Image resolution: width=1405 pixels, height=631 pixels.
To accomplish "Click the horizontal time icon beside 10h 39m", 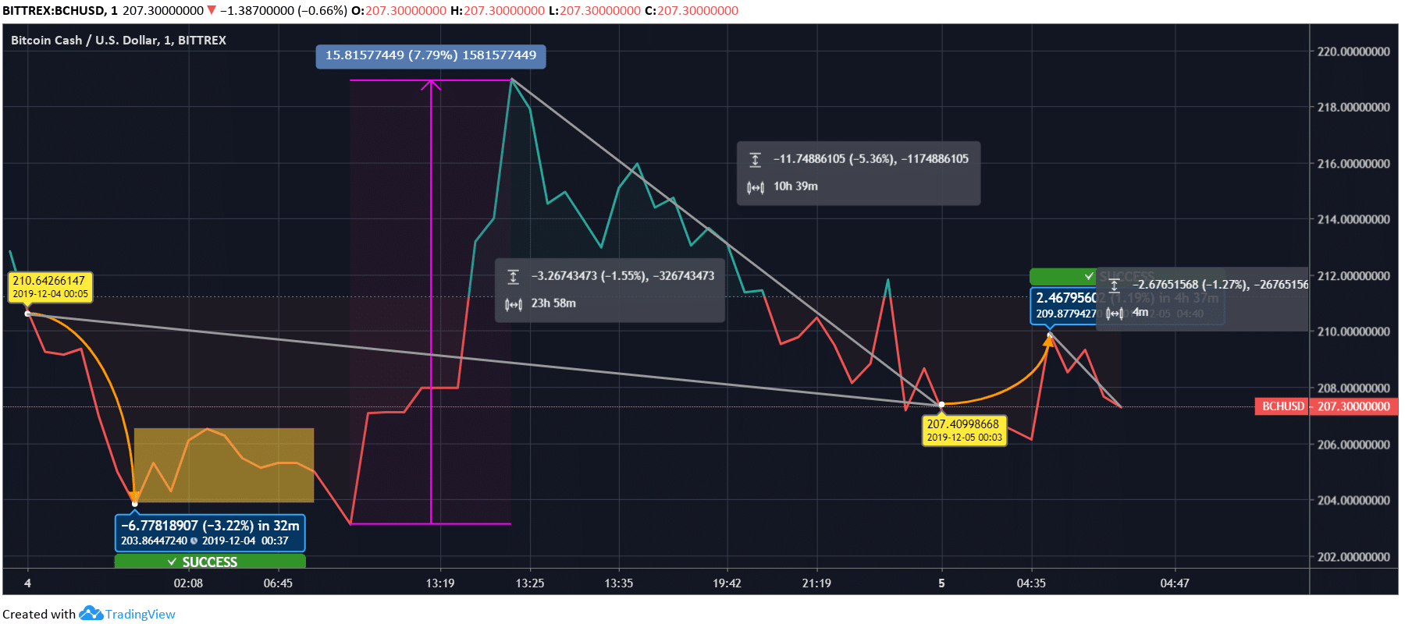I will point(755,187).
